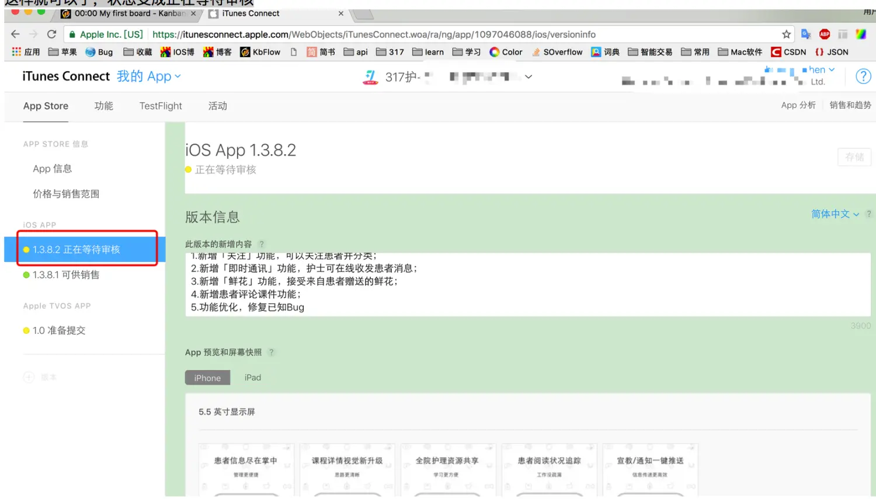The width and height of the screenshot is (876, 499).
Task: Click help icon beside 此版本的新增内容
Action: point(262,244)
